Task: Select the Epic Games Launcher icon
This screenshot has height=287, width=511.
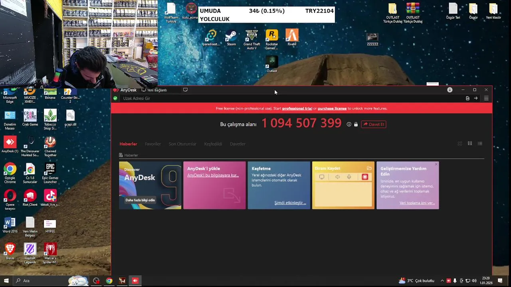Action: 50,173
